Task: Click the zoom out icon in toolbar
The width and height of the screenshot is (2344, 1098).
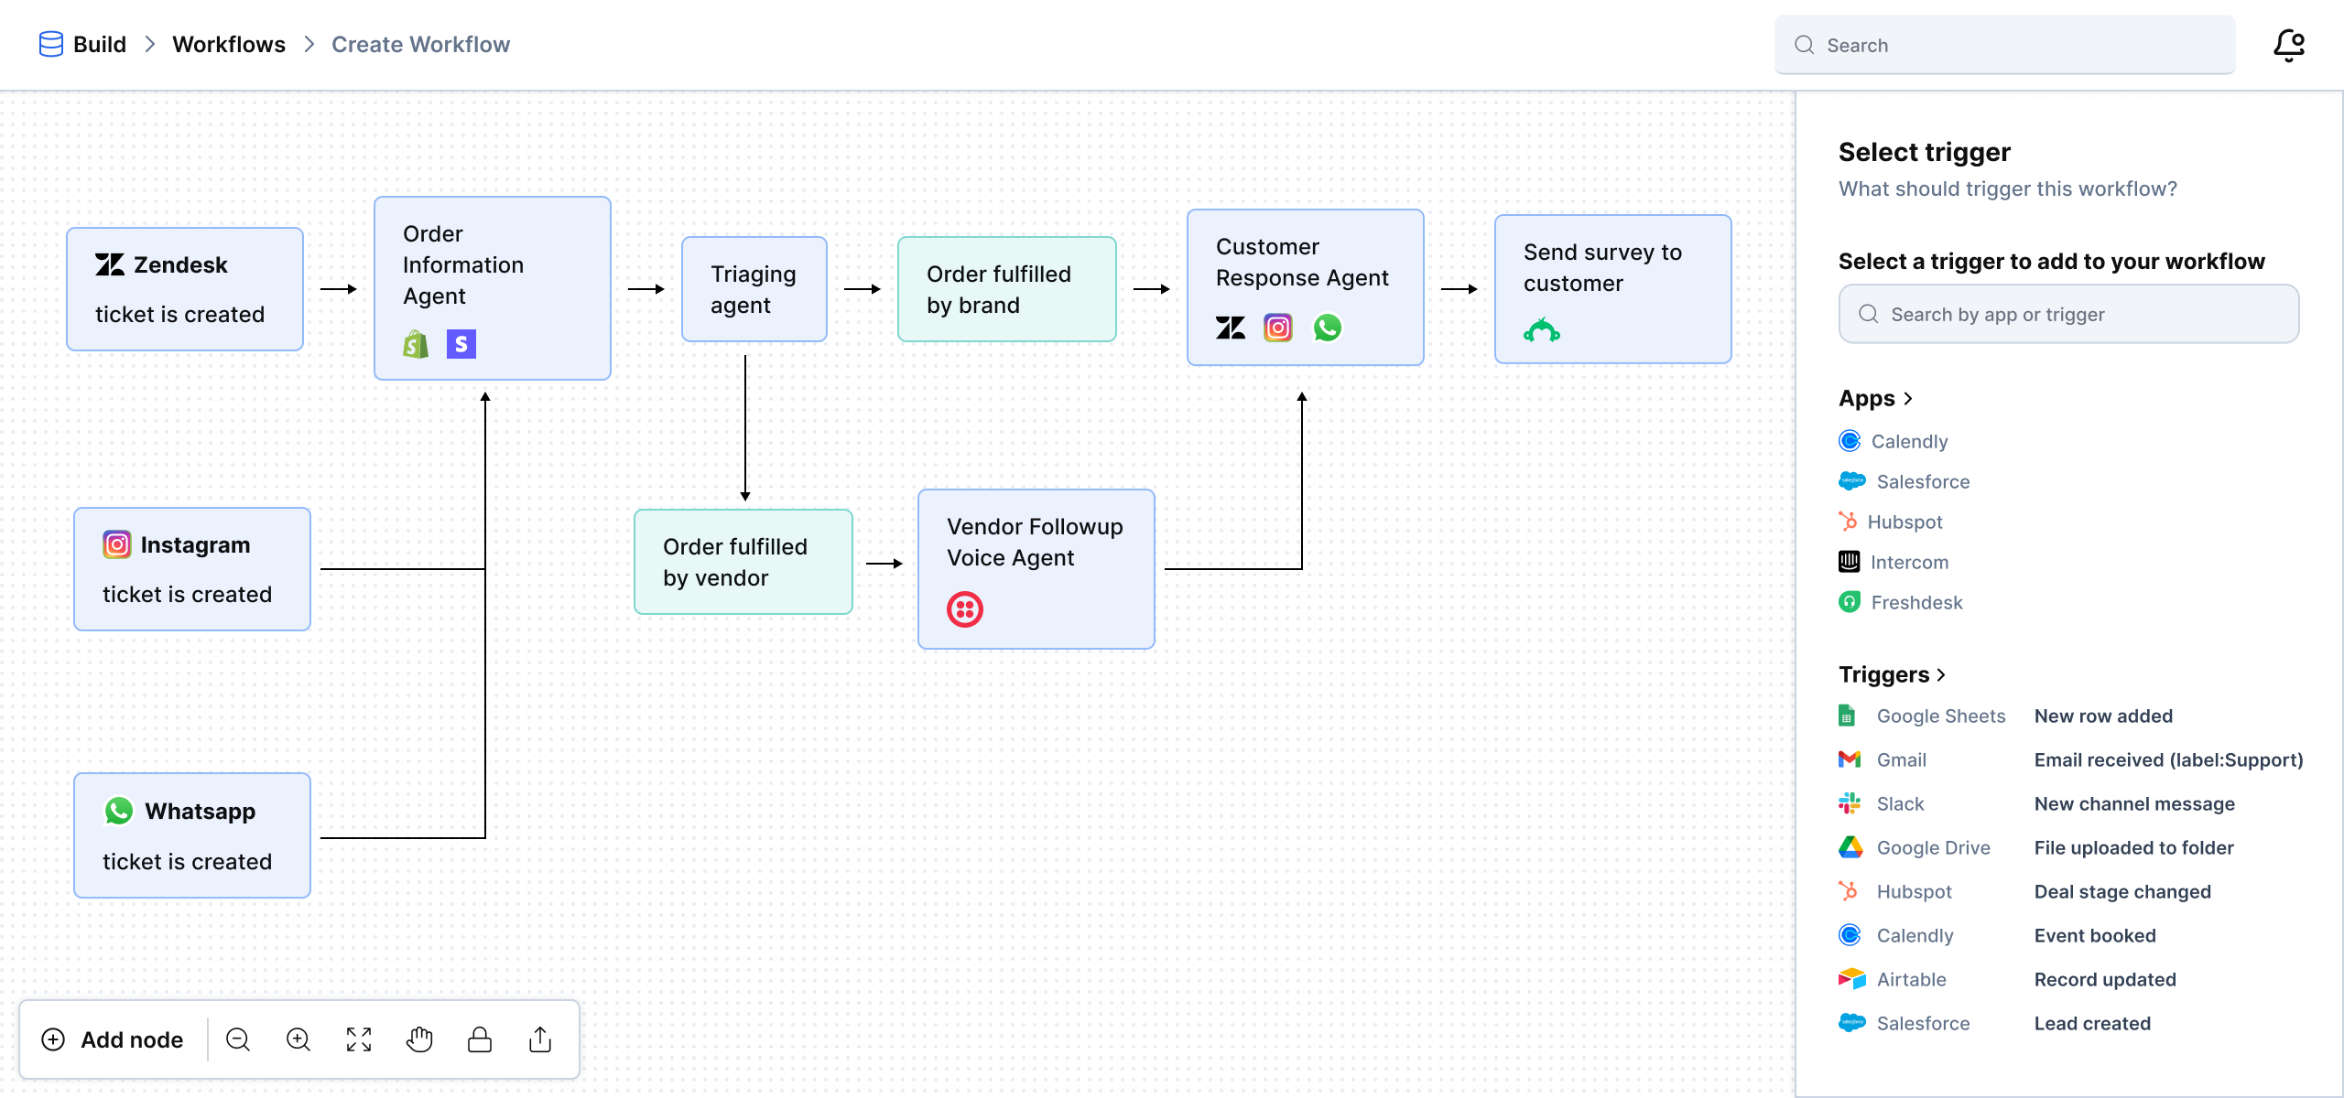Action: click(238, 1039)
